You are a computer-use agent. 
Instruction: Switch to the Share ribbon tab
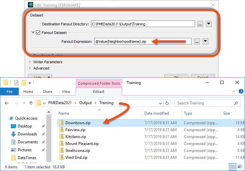[x=47, y=92]
